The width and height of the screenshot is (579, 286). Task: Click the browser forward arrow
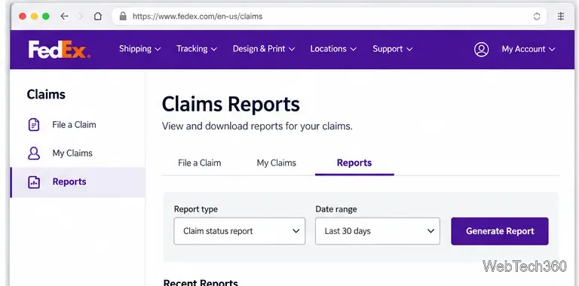(81, 17)
